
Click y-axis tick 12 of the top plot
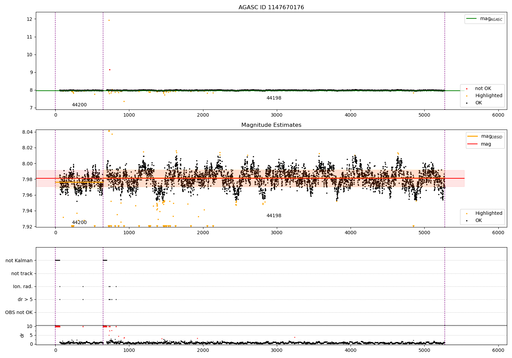coord(30,19)
